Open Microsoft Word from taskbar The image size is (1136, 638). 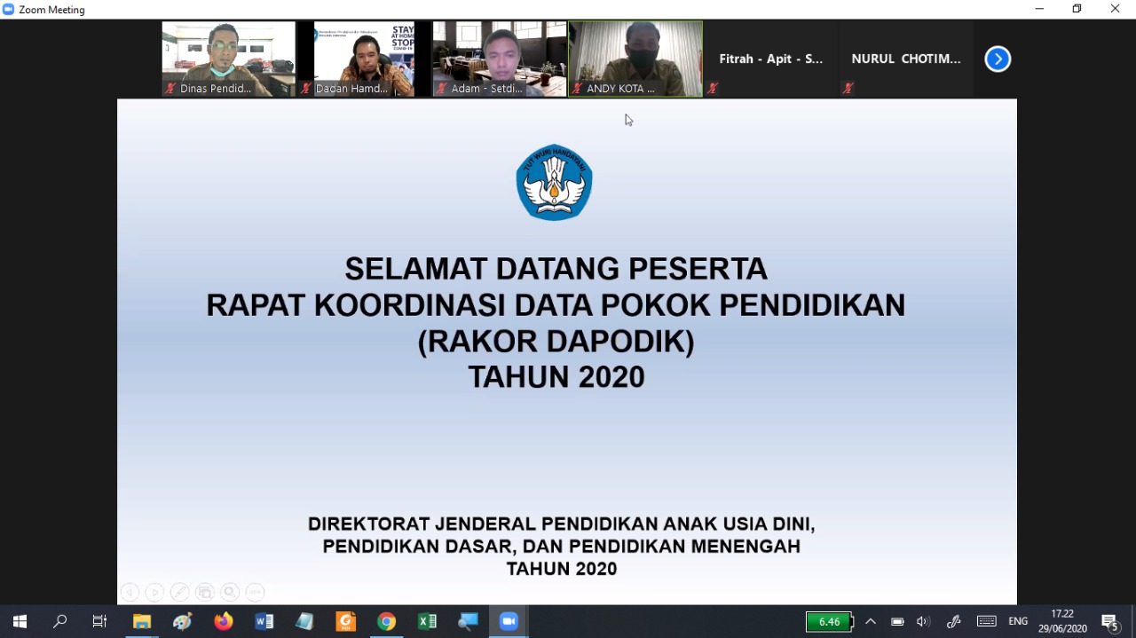[264, 621]
